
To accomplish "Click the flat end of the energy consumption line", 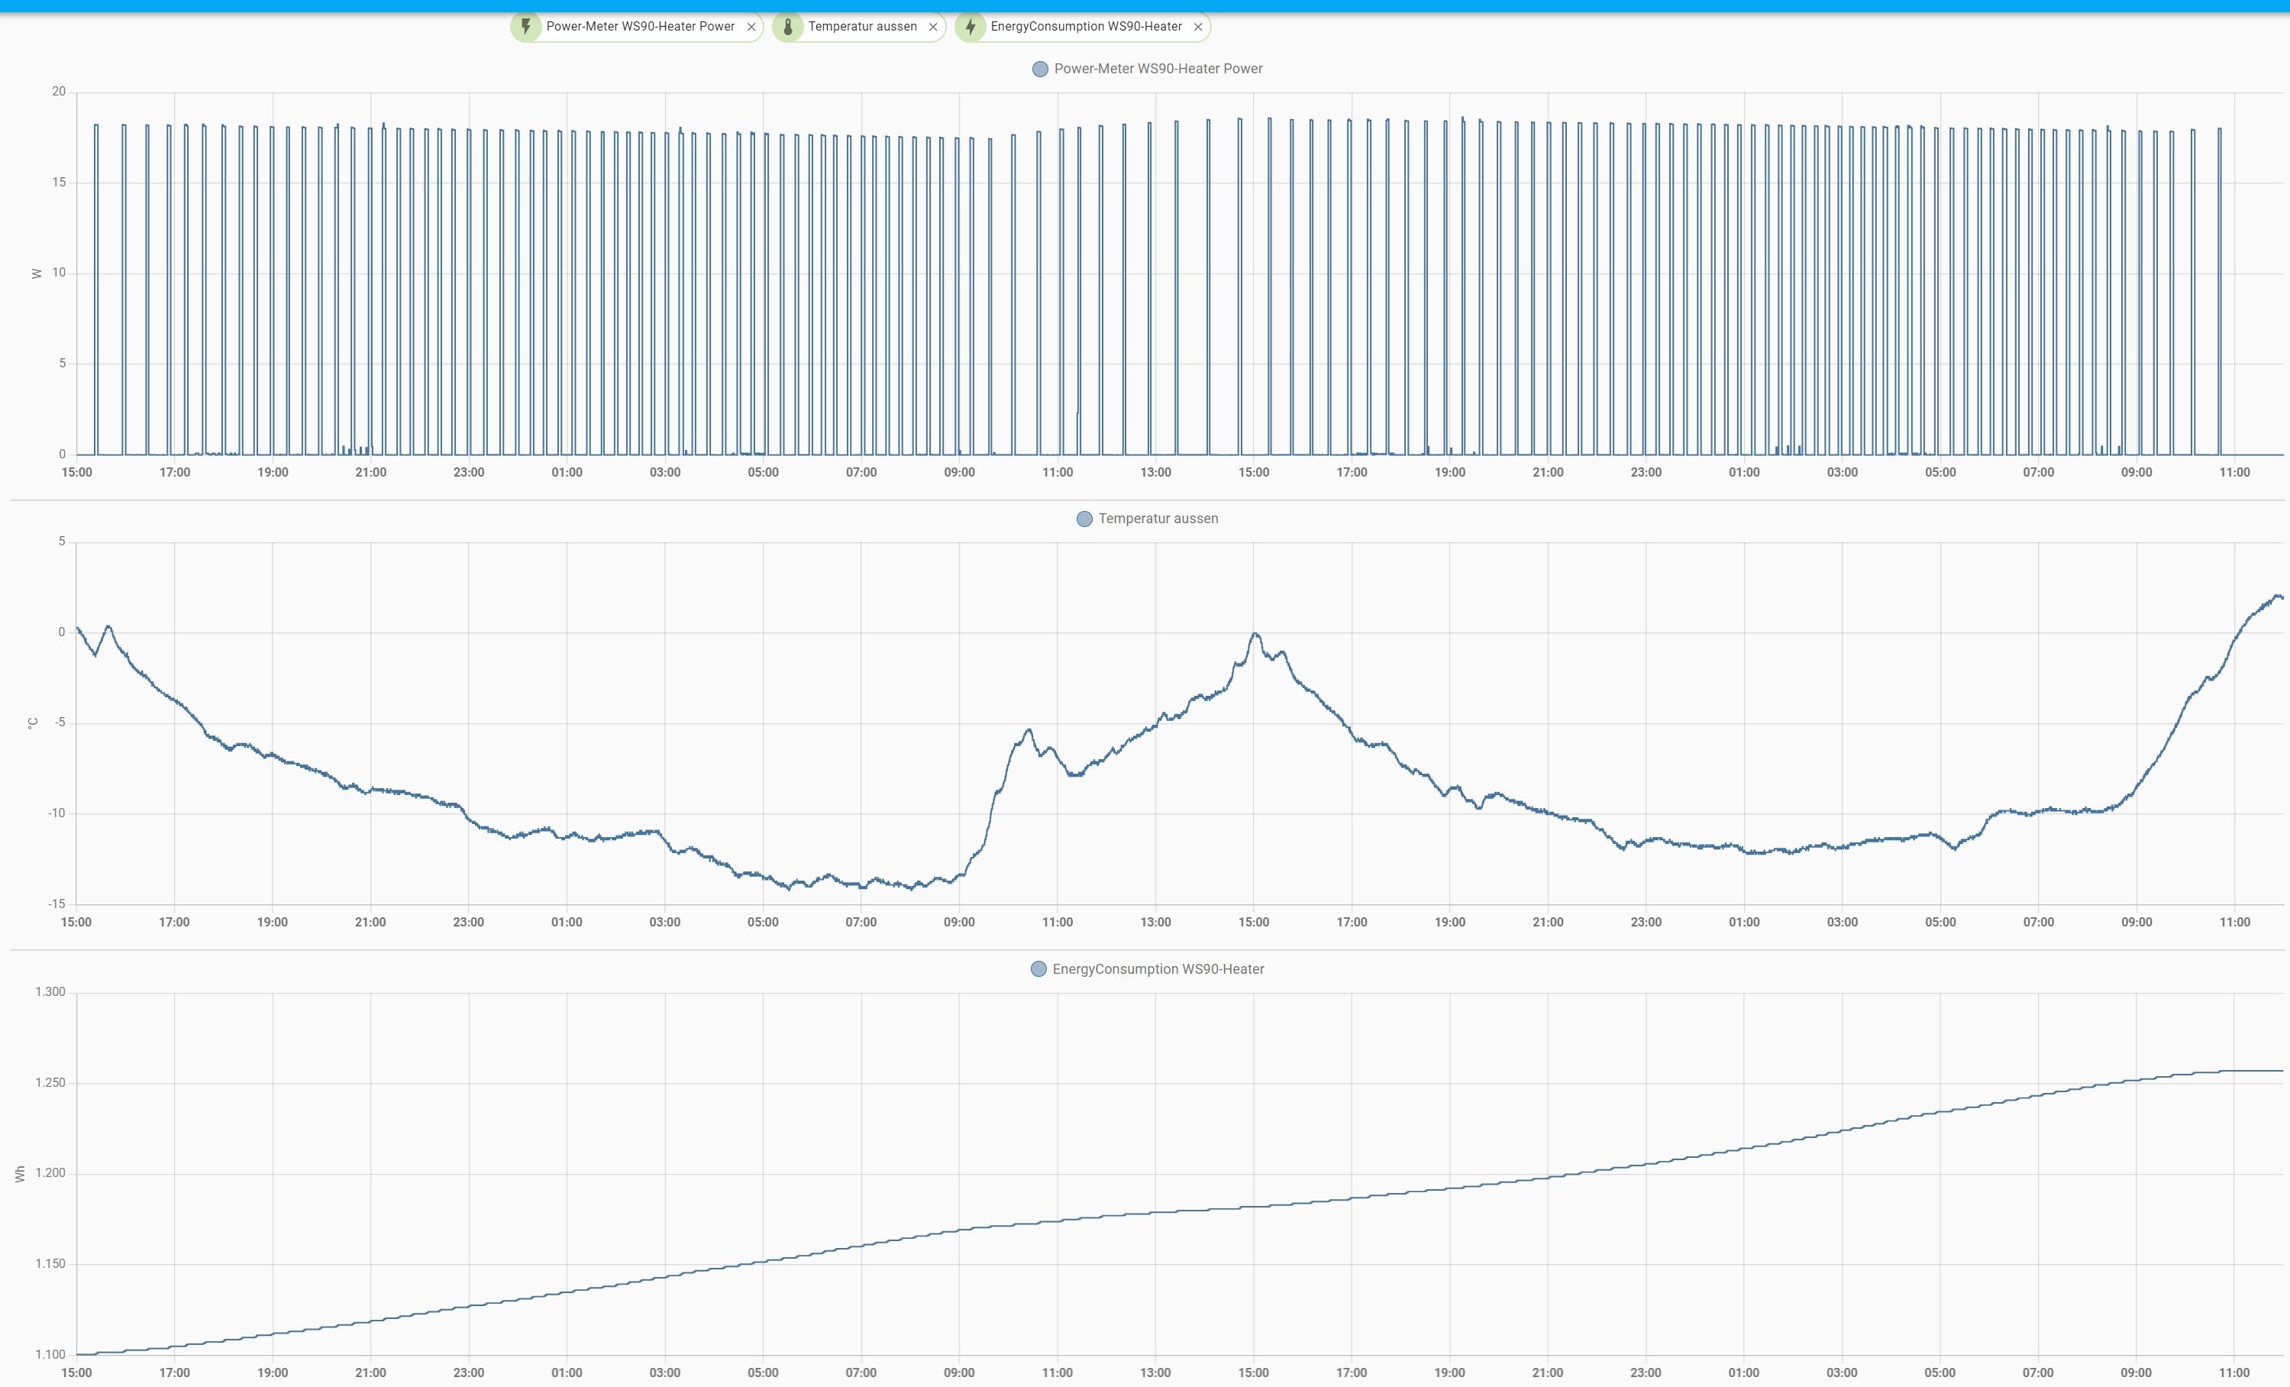I will (2254, 1071).
